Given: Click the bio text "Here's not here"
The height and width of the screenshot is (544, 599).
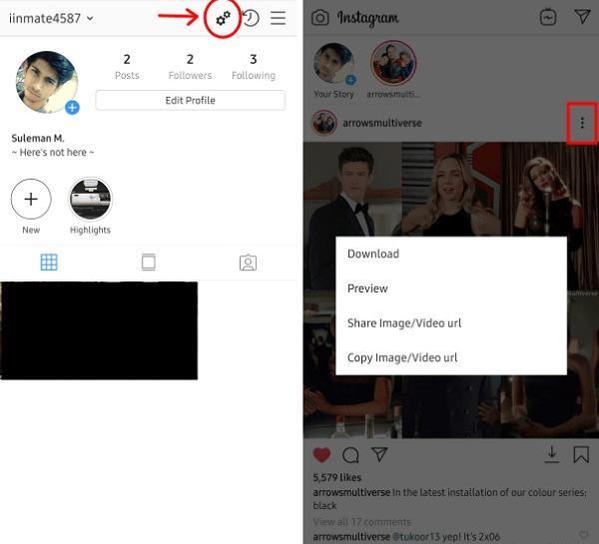Looking at the screenshot, I should point(53,153).
